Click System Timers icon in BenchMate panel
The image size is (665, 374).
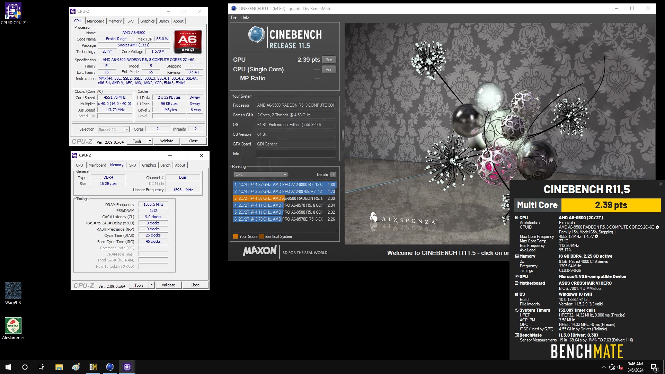click(x=517, y=310)
